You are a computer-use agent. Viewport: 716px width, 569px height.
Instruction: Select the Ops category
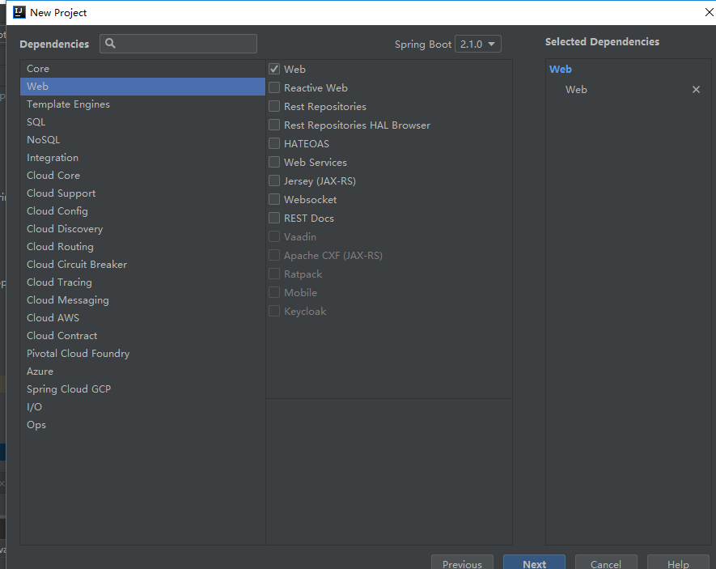pos(142,425)
